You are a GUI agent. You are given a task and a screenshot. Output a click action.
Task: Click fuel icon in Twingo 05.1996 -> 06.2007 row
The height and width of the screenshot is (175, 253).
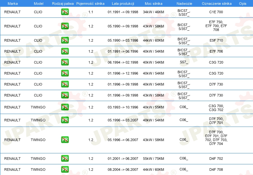[65, 139]
